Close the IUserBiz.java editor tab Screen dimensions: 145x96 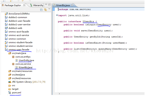point(72,5)
